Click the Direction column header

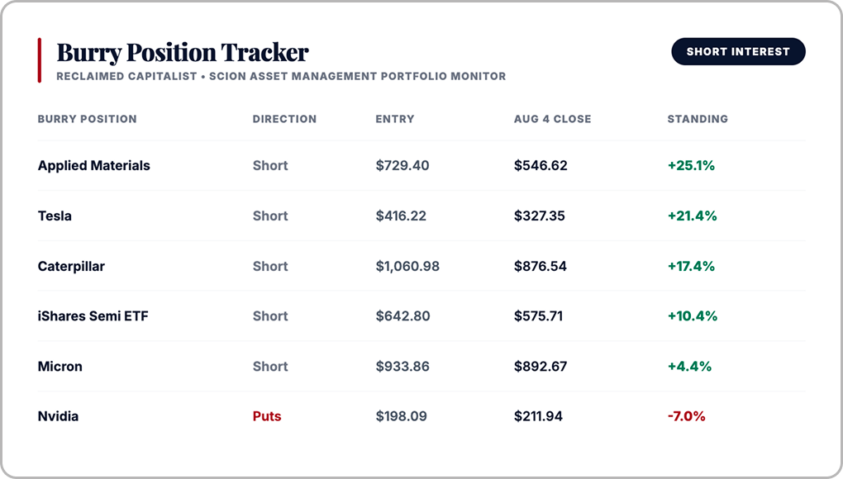(284, 119)
